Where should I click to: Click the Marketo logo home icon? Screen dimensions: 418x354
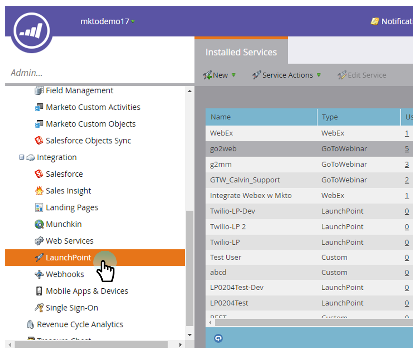[x=32, y=31]
